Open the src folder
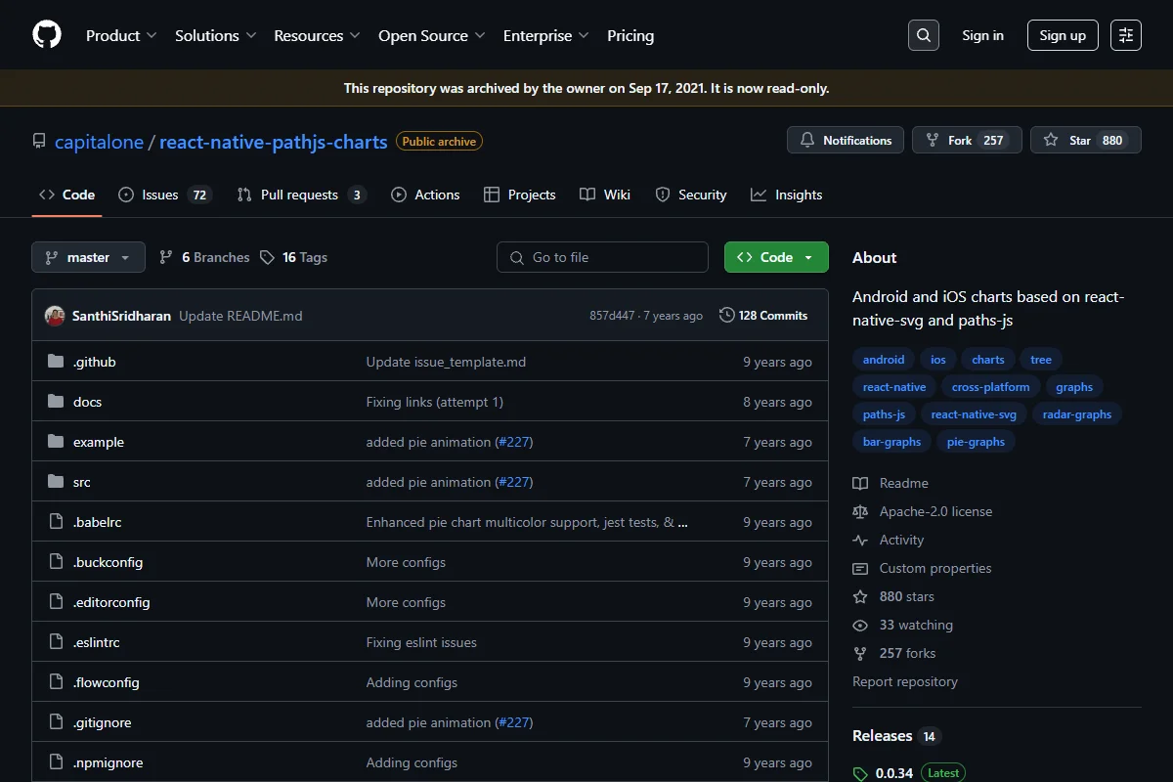This screenshot has height=782, width=1173. (82, 482)
